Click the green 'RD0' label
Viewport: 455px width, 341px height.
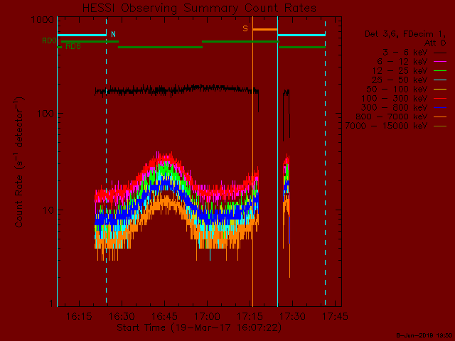(x=49, y=41)
